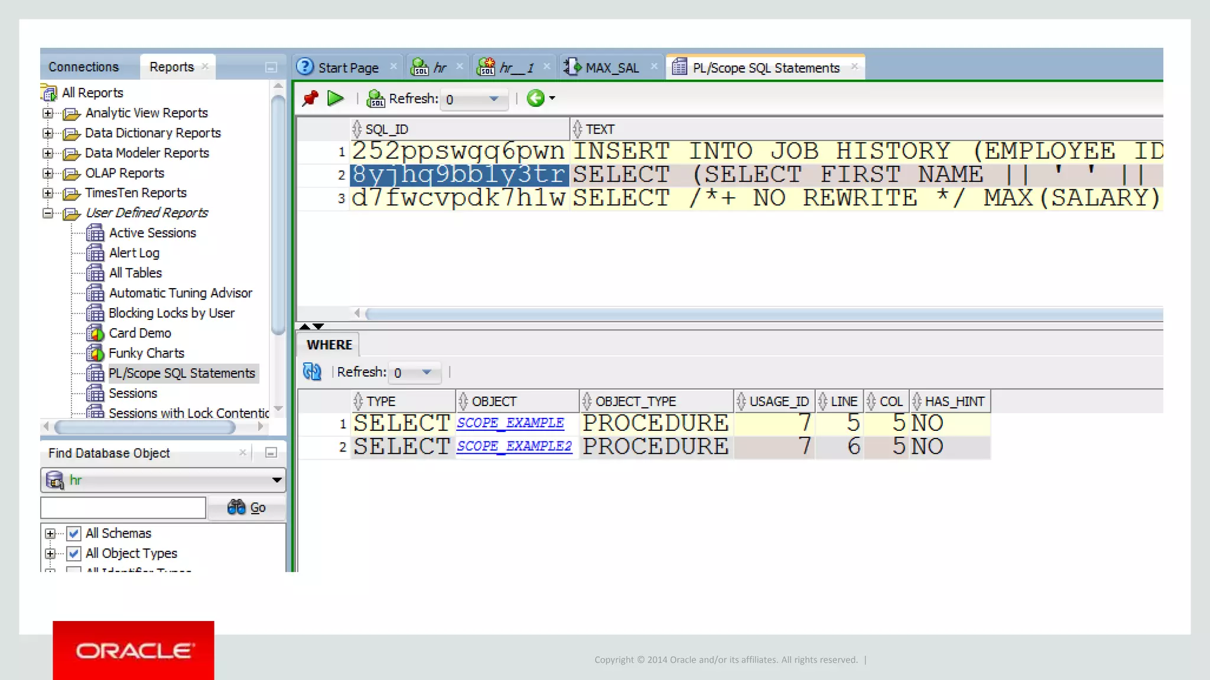Switch to the Start Page tab
The image size is (1210, 680).
(348, 67)
